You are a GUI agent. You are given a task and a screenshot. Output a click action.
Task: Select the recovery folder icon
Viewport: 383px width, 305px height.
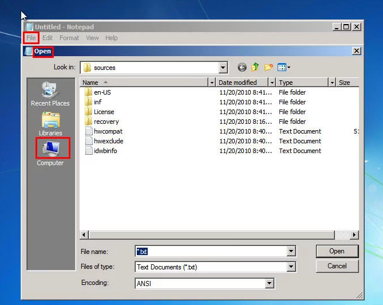click(x=88, y=122)
